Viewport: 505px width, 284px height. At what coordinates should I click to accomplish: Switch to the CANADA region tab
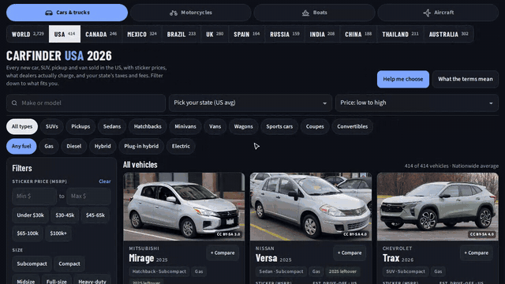click(101, 34)
